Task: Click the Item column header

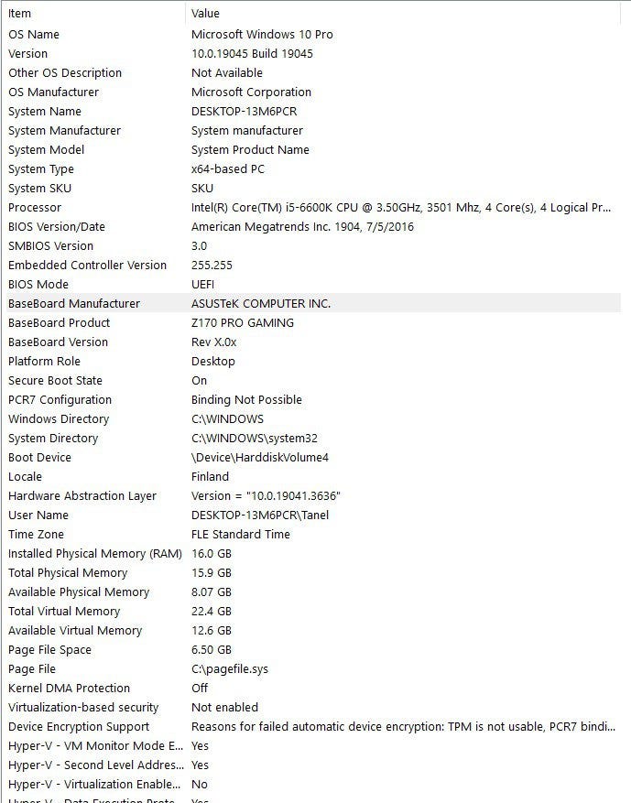Action: click(94, 14)
